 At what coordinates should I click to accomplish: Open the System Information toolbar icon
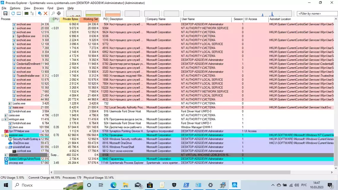(x=19, y=14)
